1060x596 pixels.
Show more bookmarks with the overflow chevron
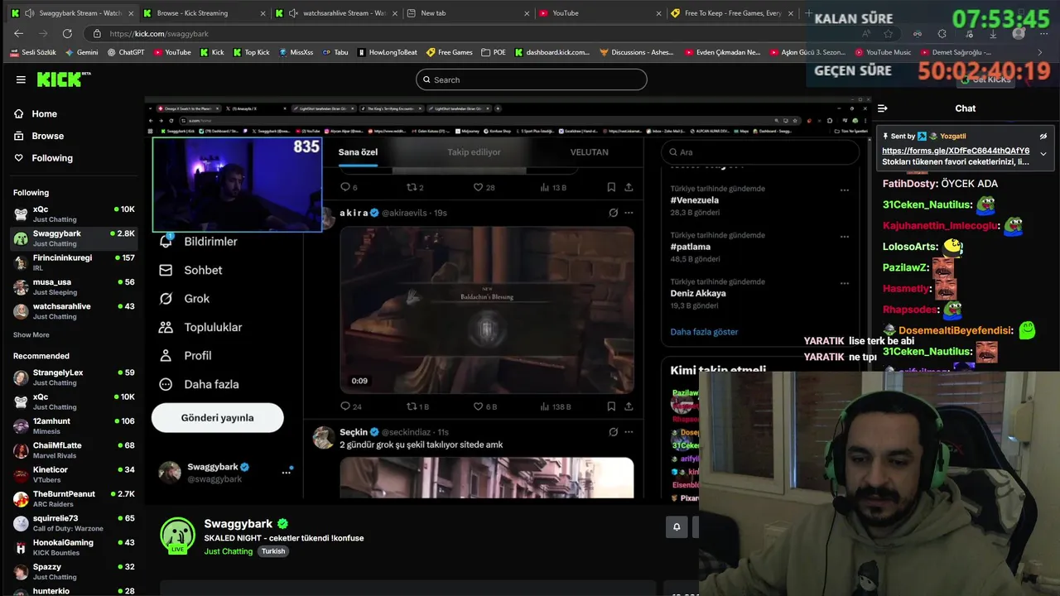[1041, 52]
